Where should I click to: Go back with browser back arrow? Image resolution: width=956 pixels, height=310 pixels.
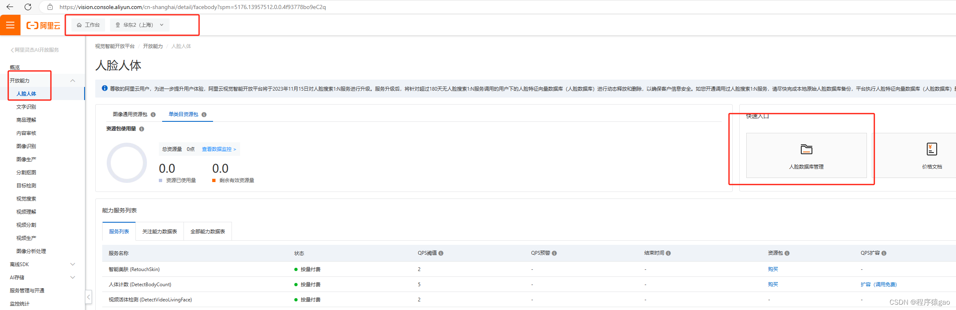point(10,7)
